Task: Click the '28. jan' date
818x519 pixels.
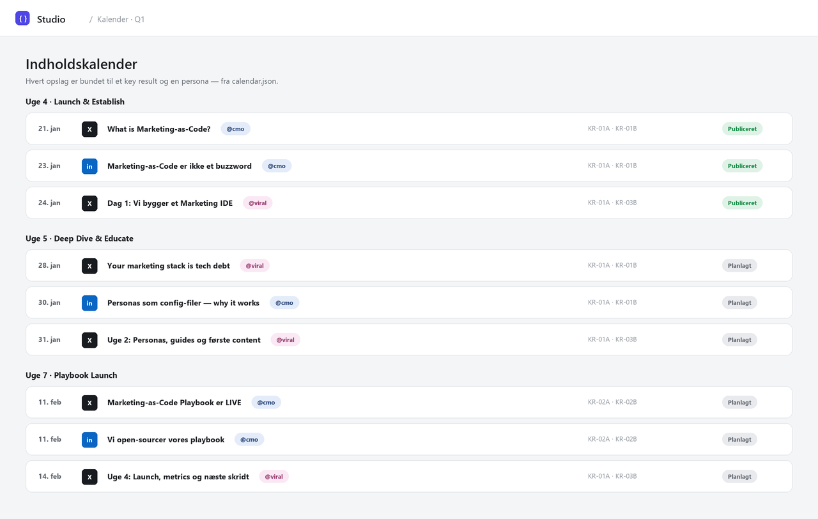Action: 49,266
